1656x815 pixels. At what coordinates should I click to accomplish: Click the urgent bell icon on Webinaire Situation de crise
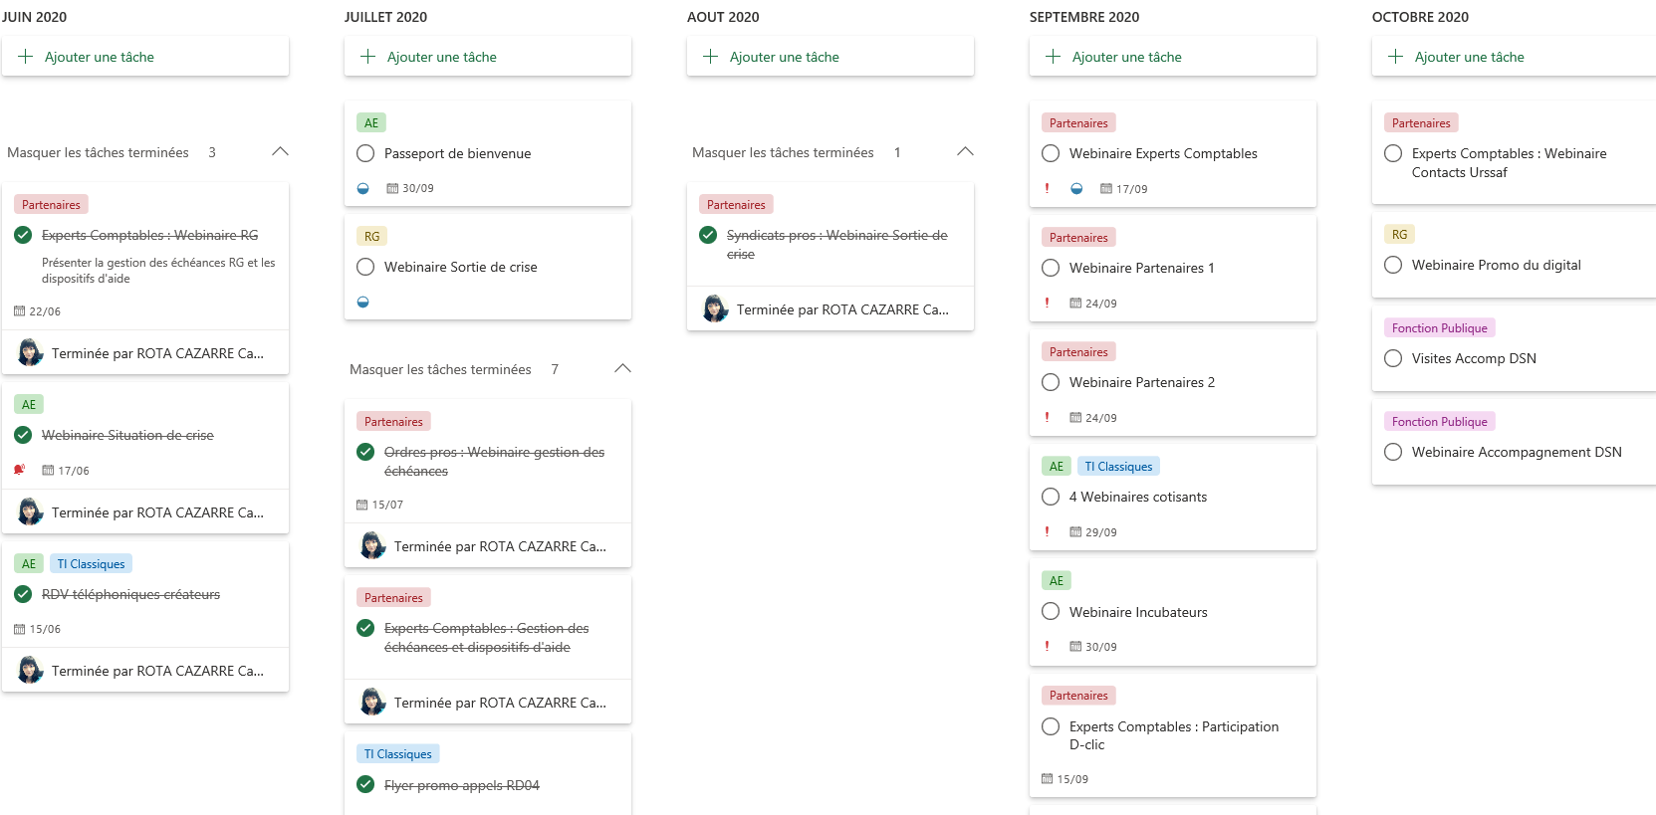click(20, 470)
